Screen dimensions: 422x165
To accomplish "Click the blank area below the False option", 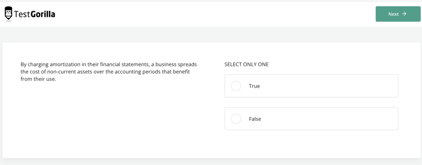I will coord(311,144).
